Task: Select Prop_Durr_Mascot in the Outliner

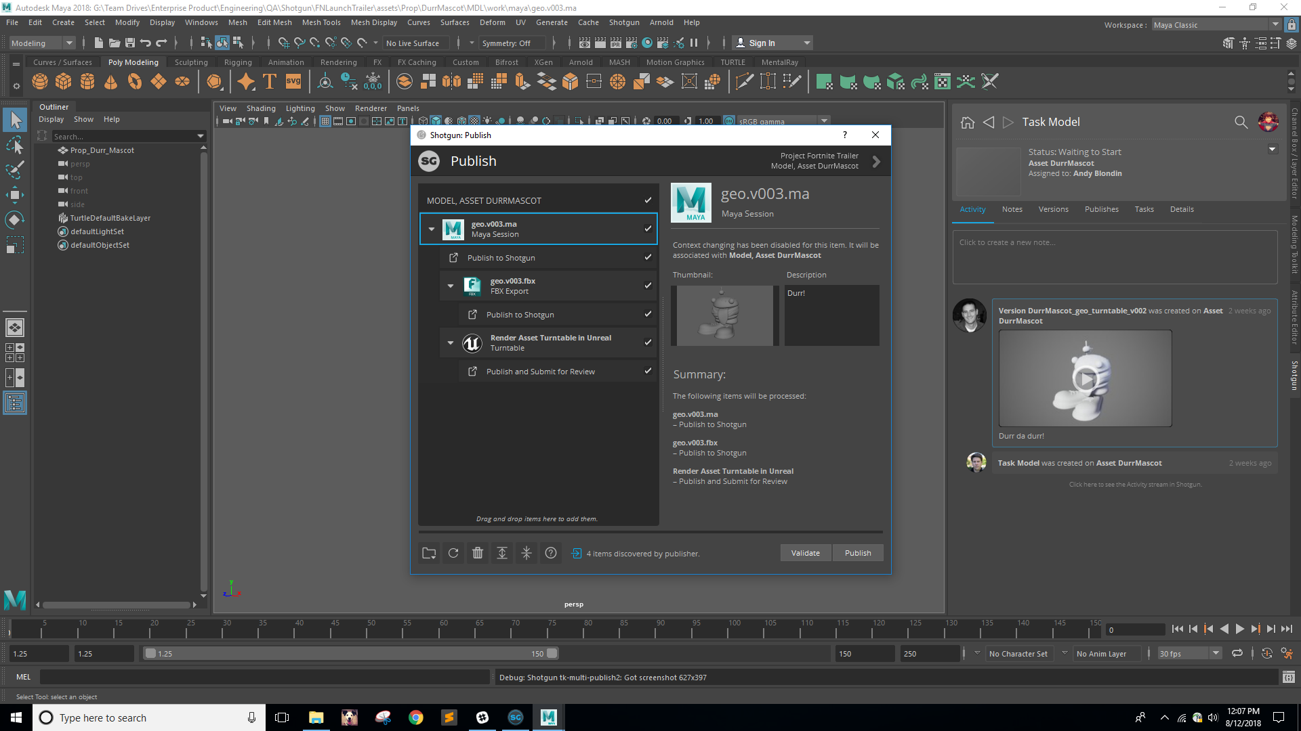Action: 102,150
